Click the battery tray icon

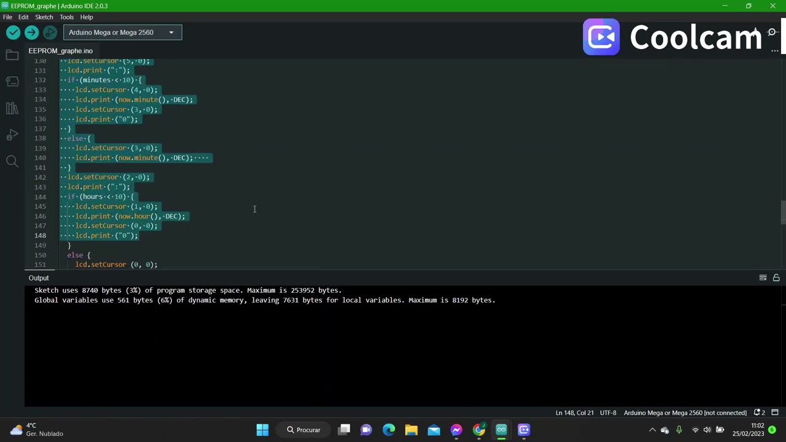coord(720,430)
